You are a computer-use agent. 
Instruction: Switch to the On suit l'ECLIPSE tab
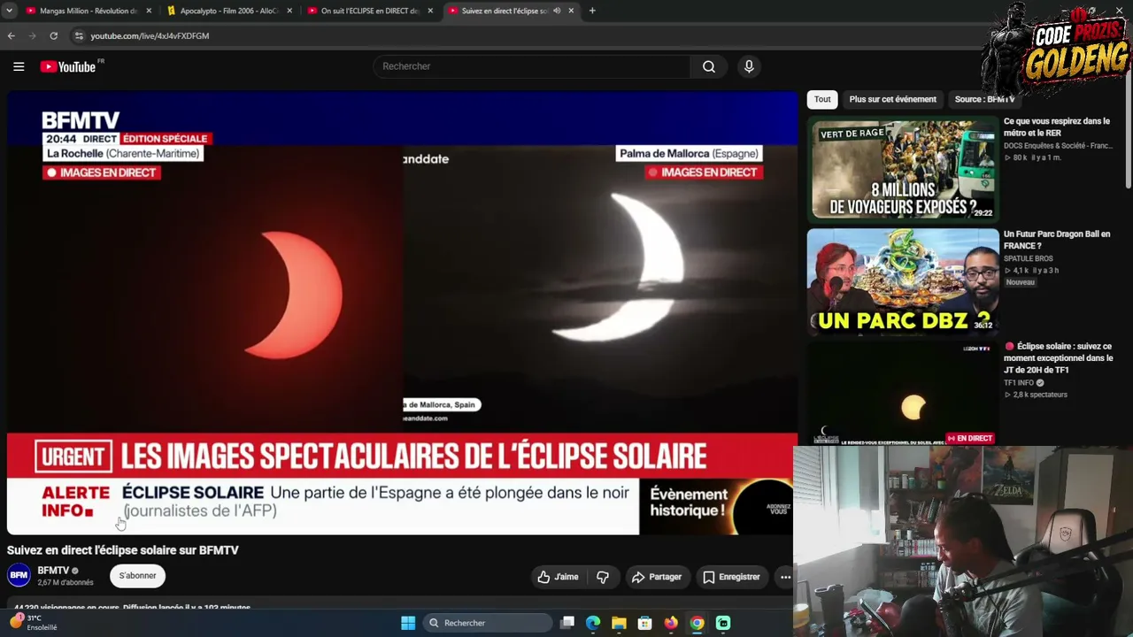pyautogui.click(x=370, y=11)
